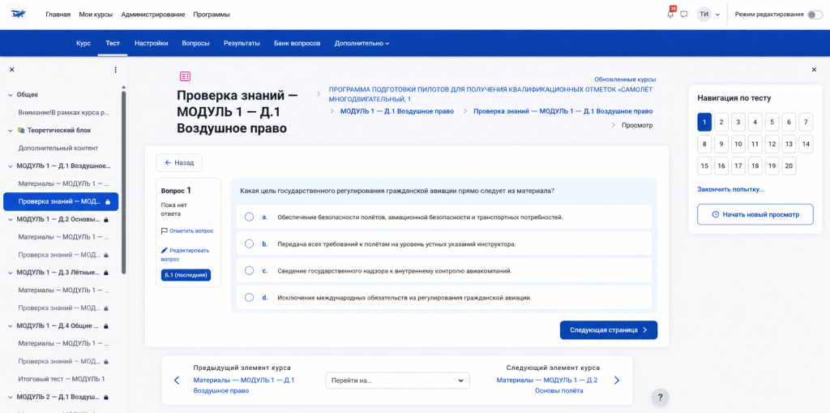Open the user menu dropdown arrow
This screenshot has width=830, height=413.
(718, 15)
